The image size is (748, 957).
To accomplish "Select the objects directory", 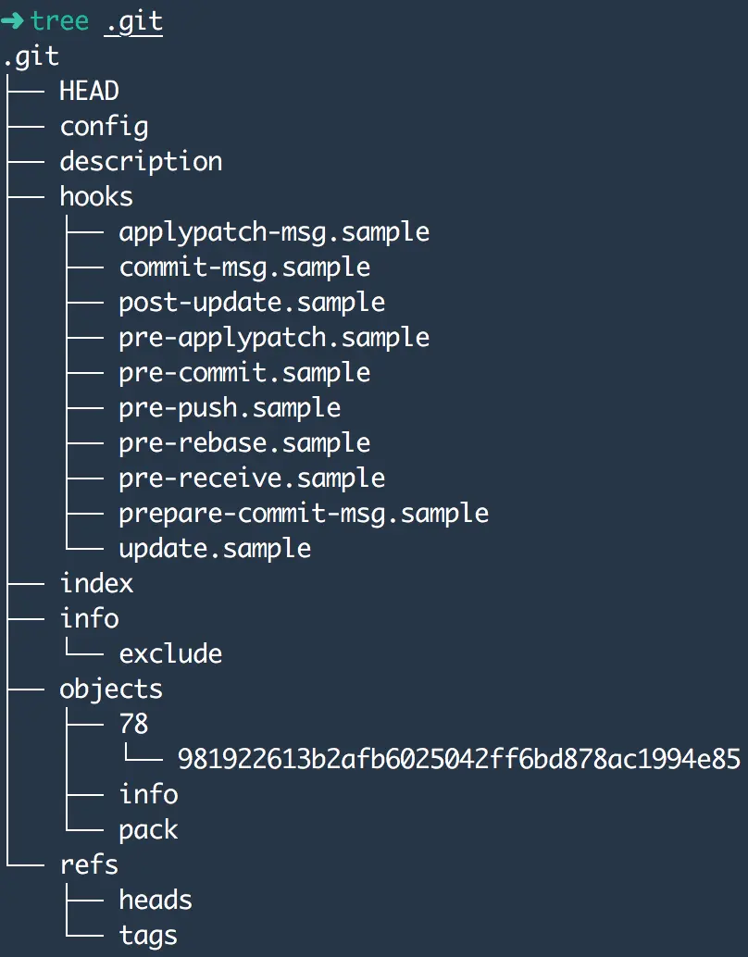I will point(111,689).
